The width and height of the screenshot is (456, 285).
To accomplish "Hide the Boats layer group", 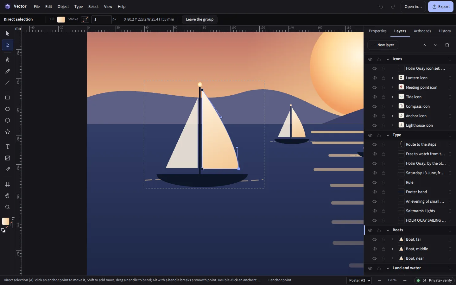I will tap(370, 230).
